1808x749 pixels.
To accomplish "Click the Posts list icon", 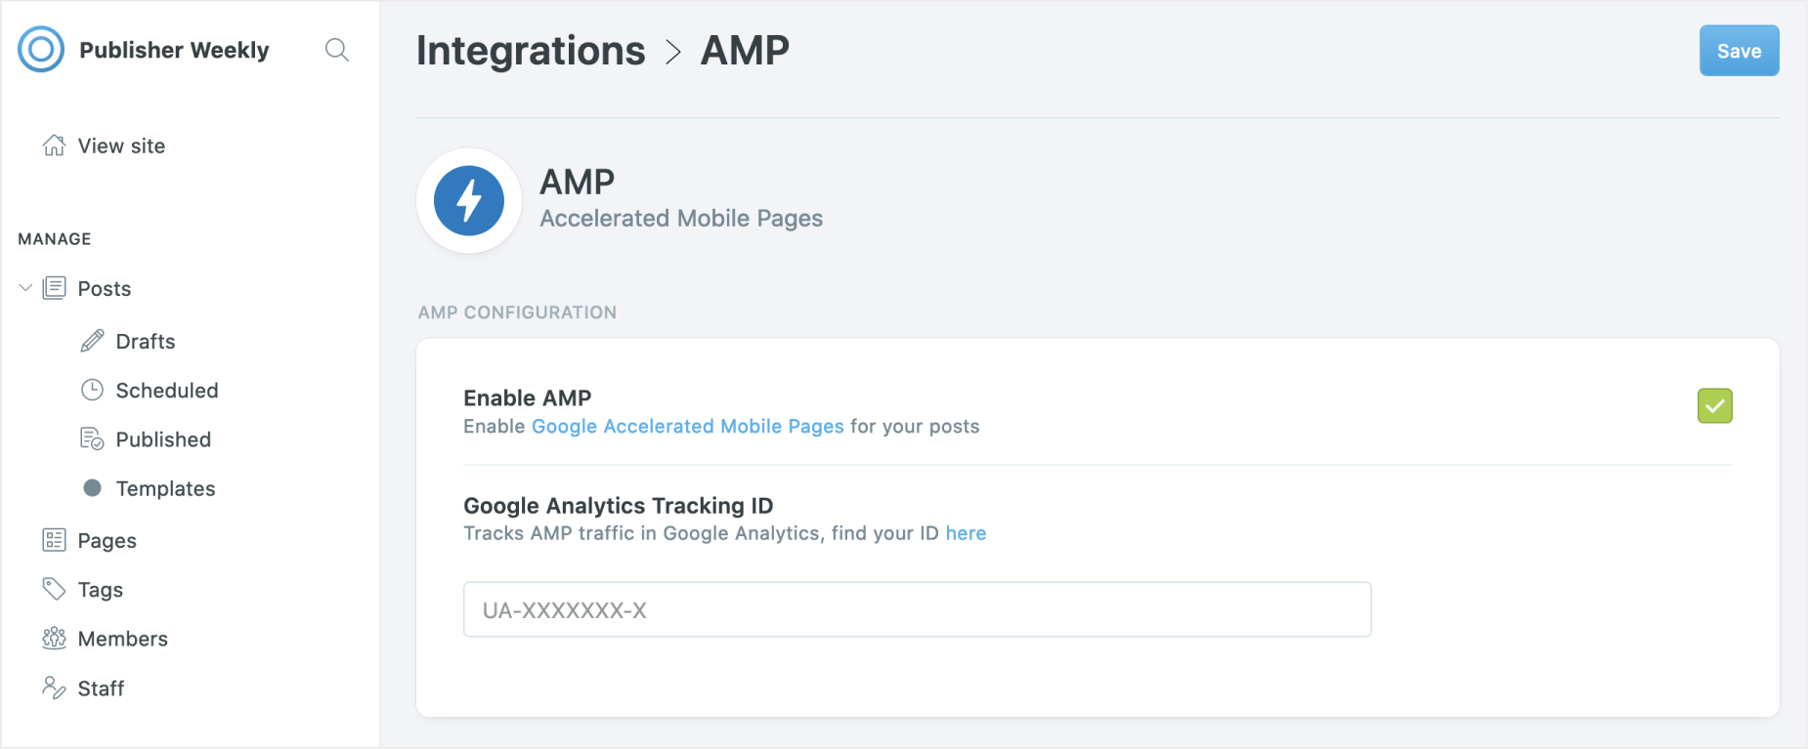I will point(55,288).
